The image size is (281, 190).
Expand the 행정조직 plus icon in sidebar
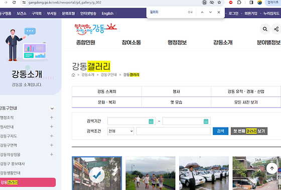[x=52, y=117]
